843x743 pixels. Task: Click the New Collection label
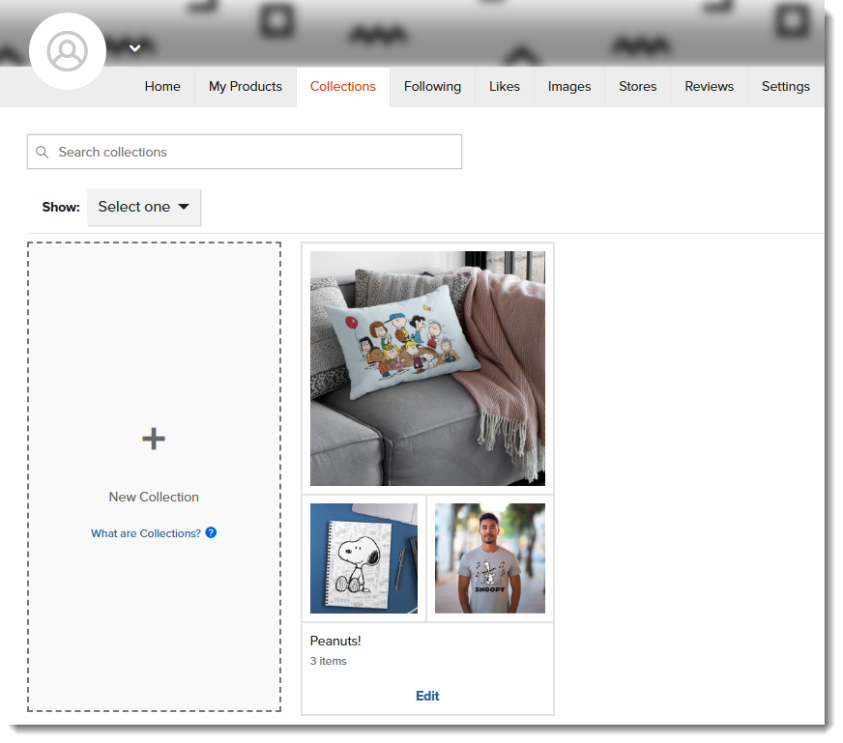pos(154,497)
